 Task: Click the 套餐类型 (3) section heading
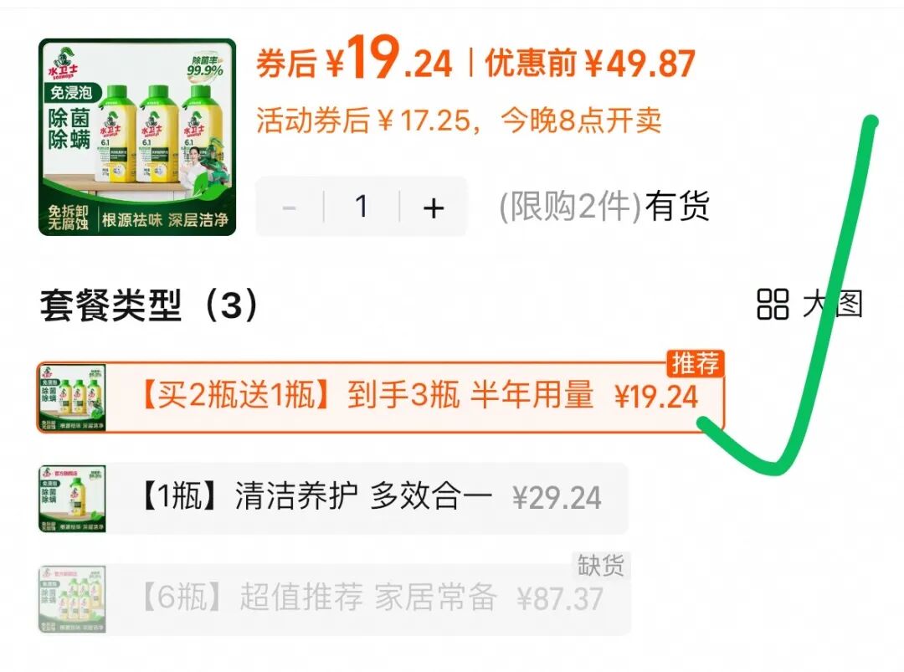(x=149, y=305)
